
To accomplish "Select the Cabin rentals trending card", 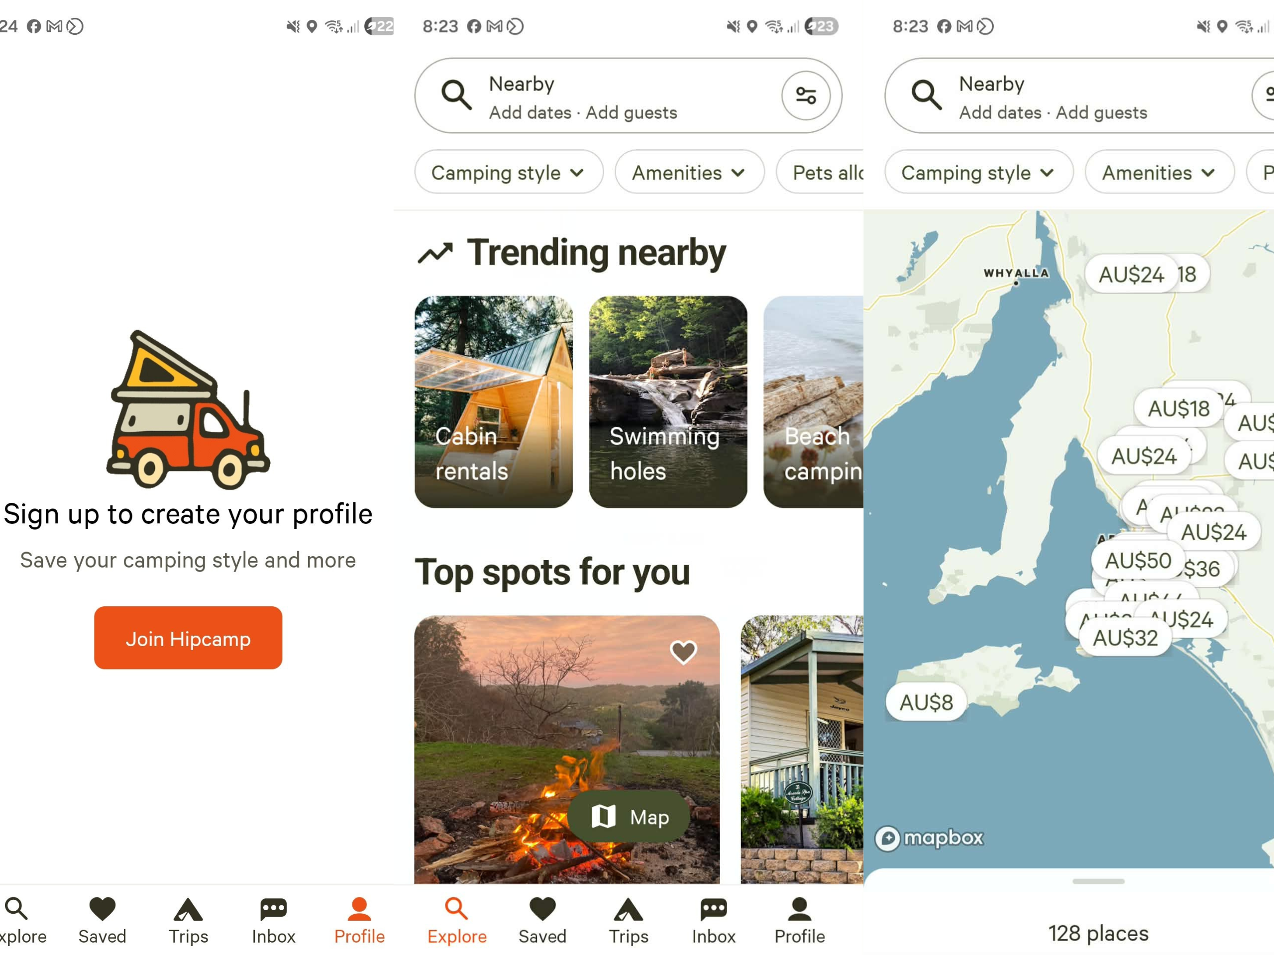I will click(494, 402).
